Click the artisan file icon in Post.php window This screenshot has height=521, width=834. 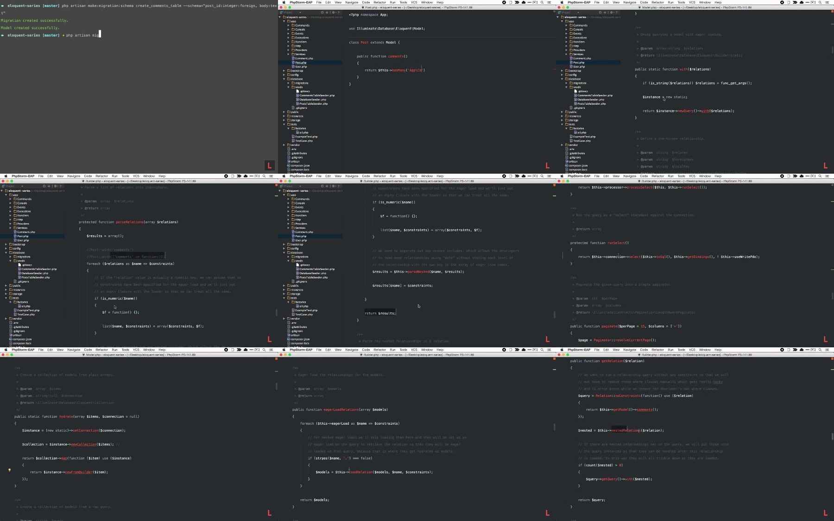(289, 162)
